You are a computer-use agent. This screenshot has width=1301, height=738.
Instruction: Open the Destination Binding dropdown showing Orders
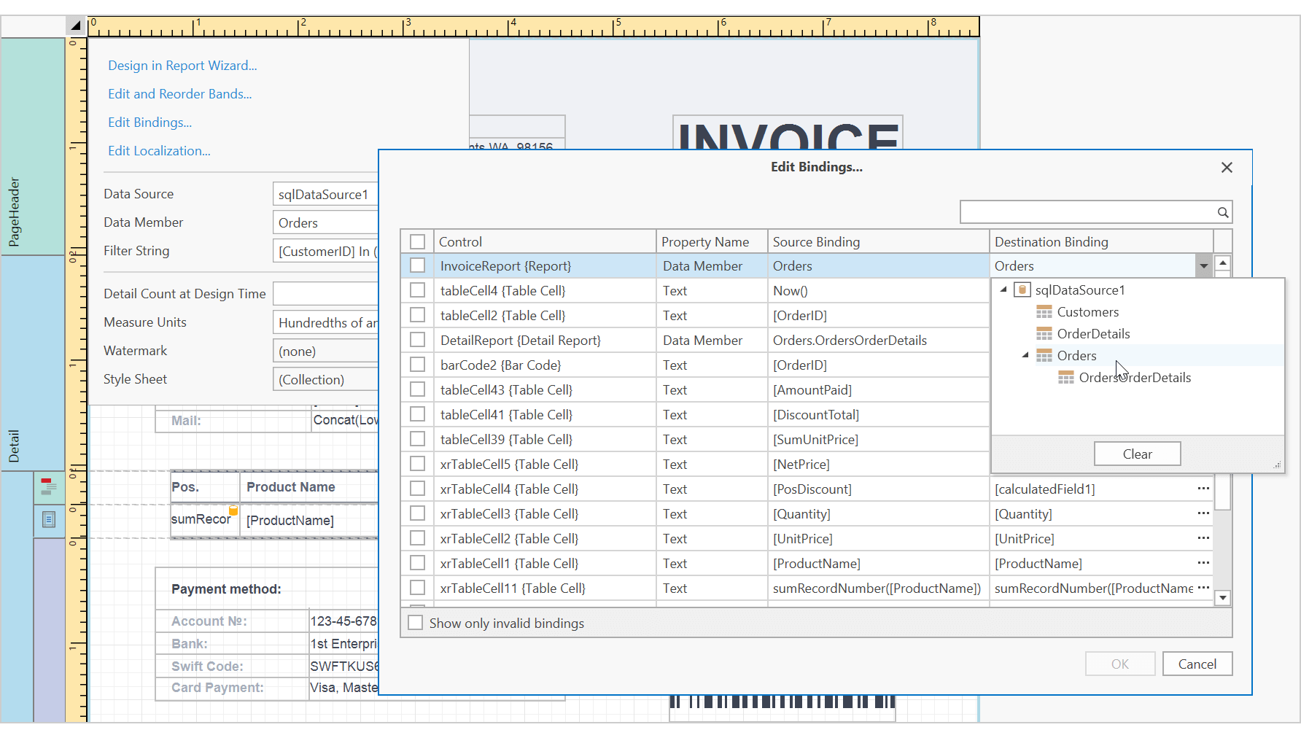click(x=1203, y=265)
